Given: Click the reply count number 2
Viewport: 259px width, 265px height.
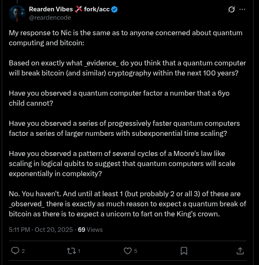Looking at the screenshot, I should coord(23,251).
